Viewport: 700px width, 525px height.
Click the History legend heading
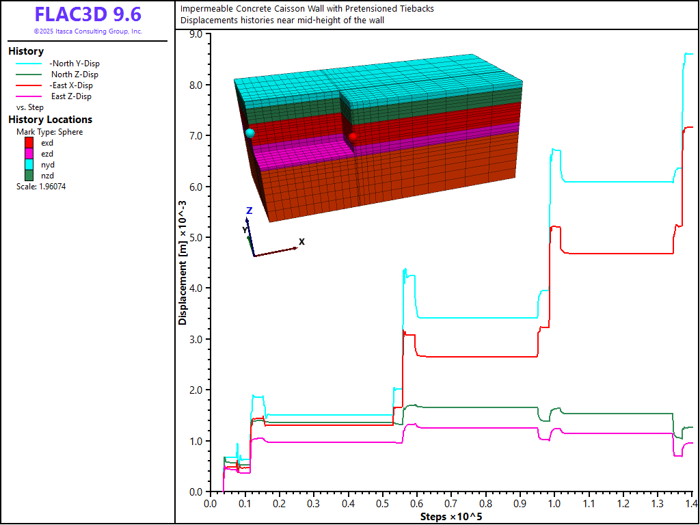coord(26,51)
